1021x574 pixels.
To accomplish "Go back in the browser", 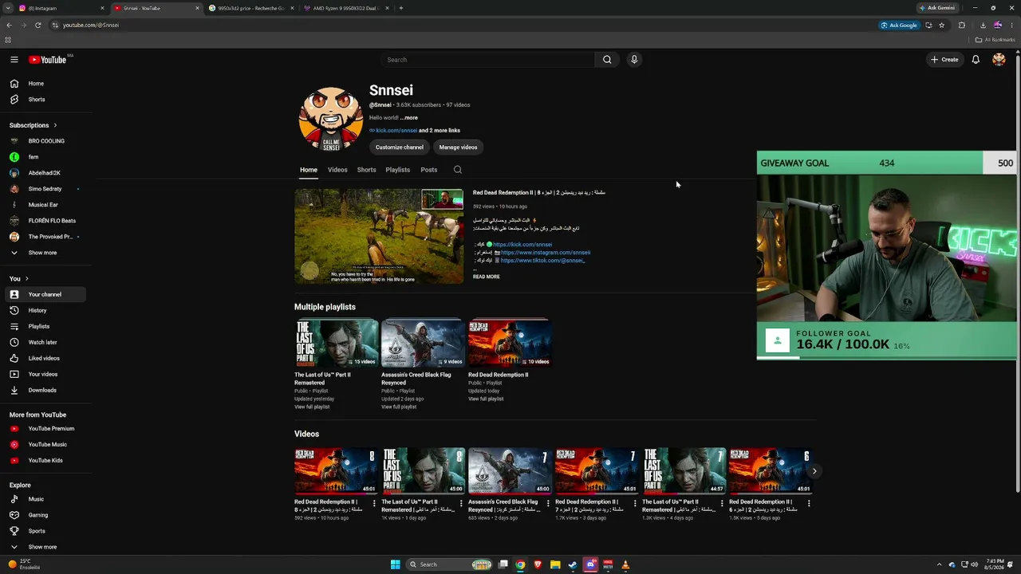I will pos(9,25).
